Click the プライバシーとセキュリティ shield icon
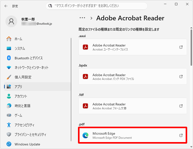 9,134
